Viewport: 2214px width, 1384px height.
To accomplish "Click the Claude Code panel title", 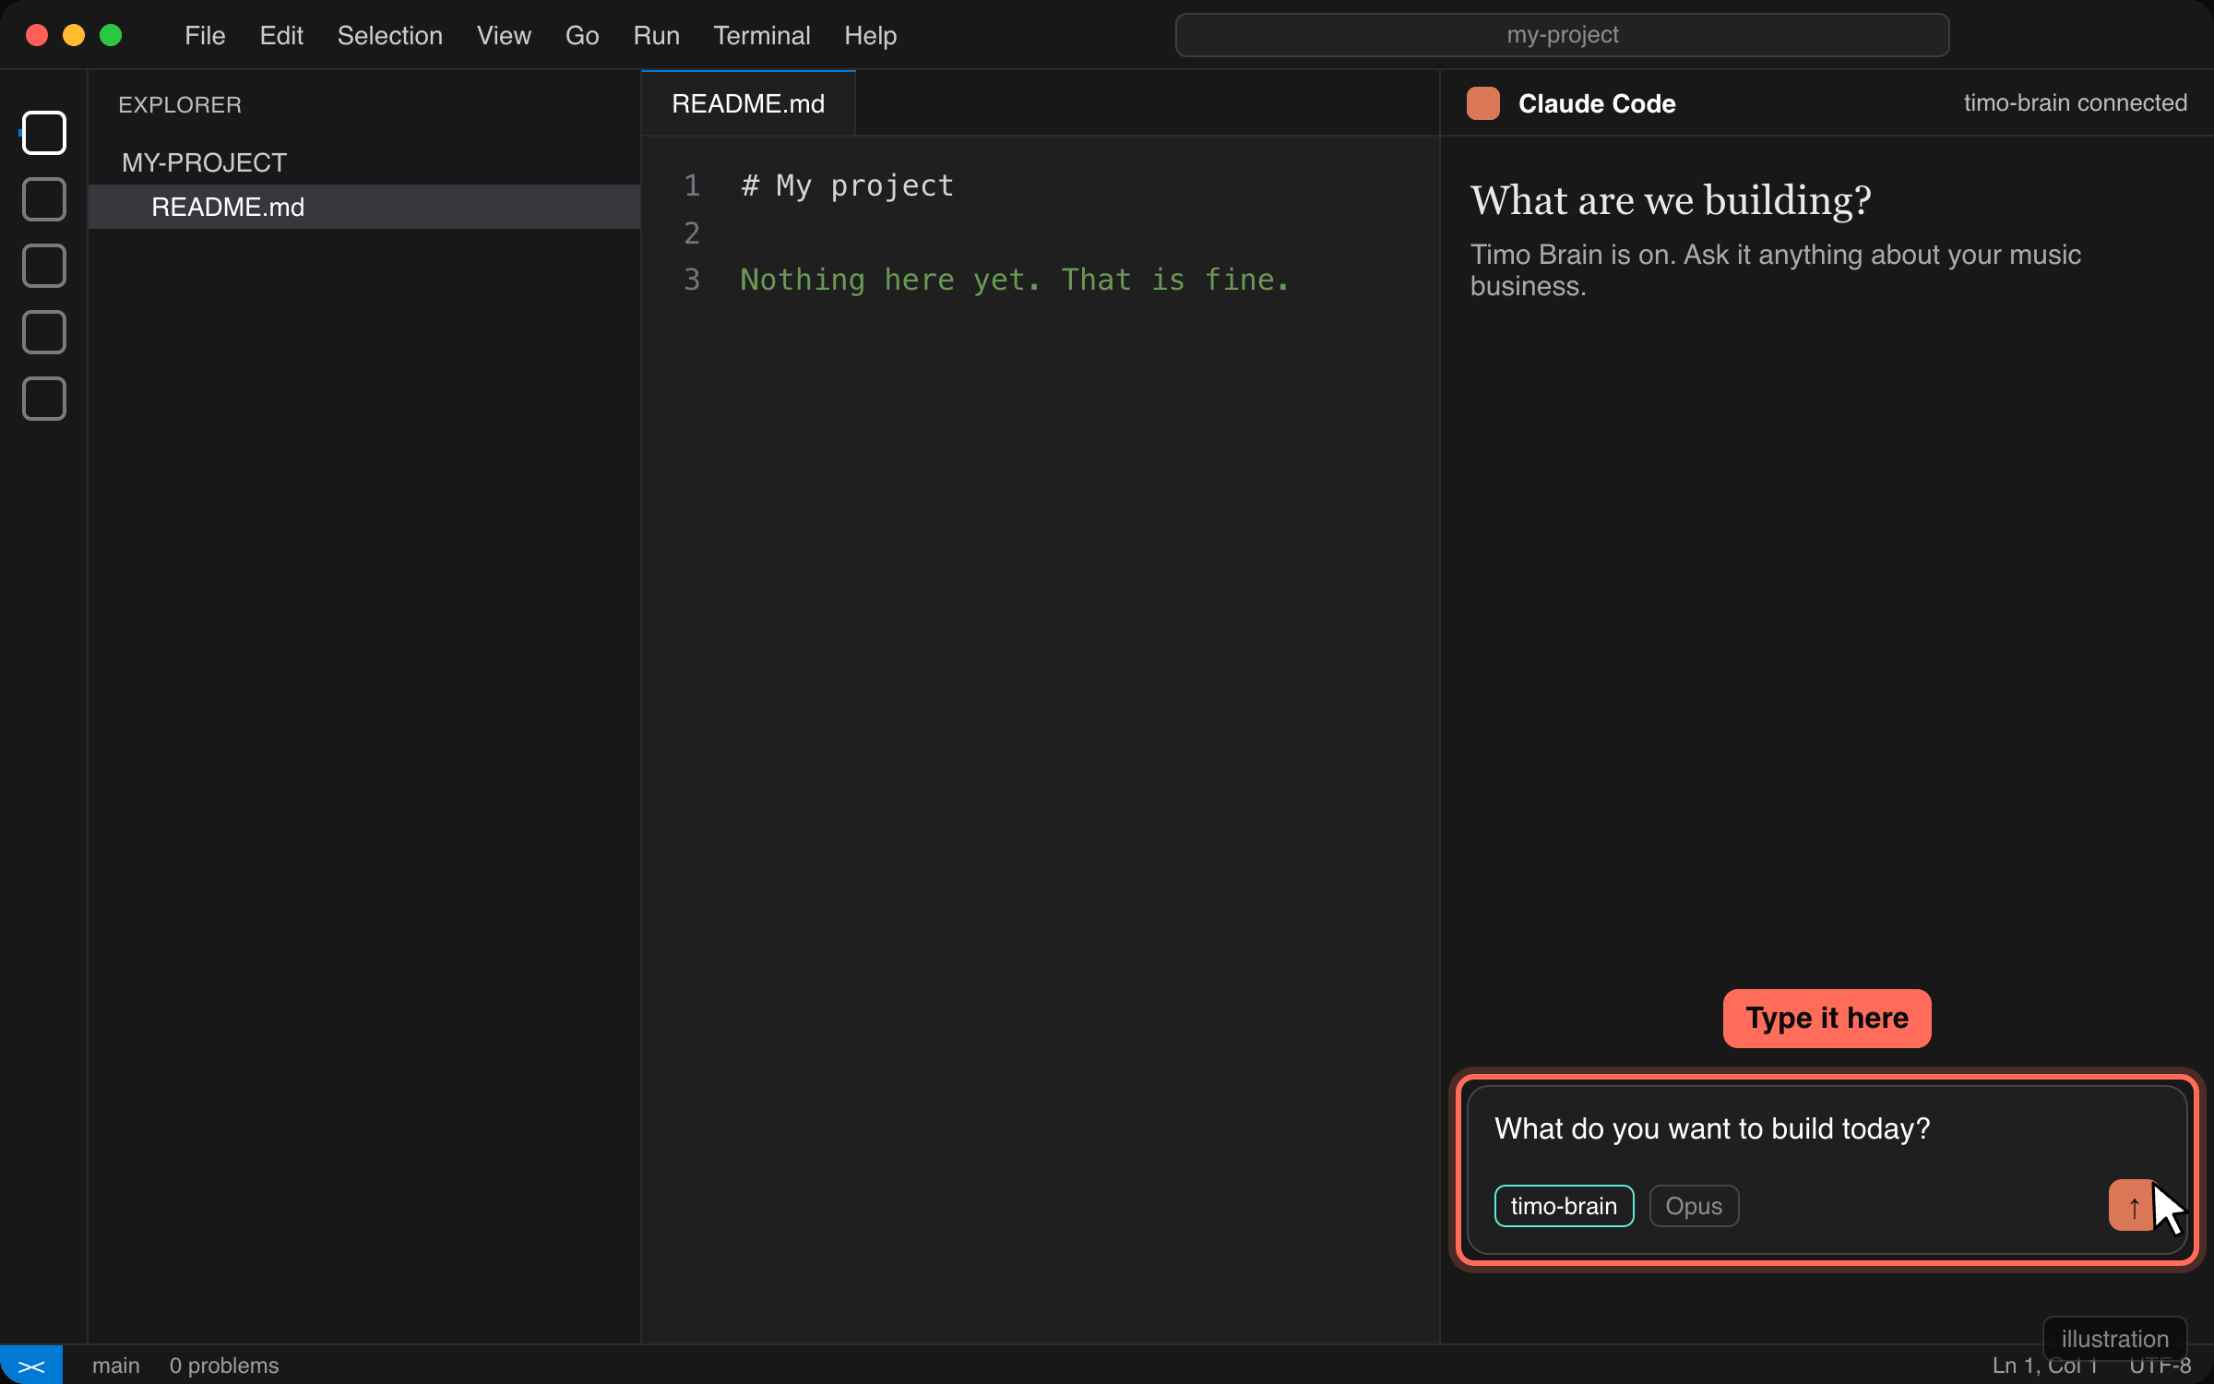I will pos(1597,103).
